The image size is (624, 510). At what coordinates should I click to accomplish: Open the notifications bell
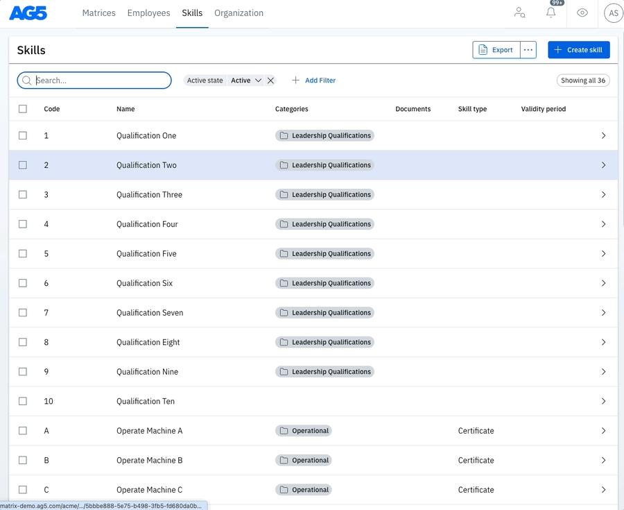pos(551,13)
